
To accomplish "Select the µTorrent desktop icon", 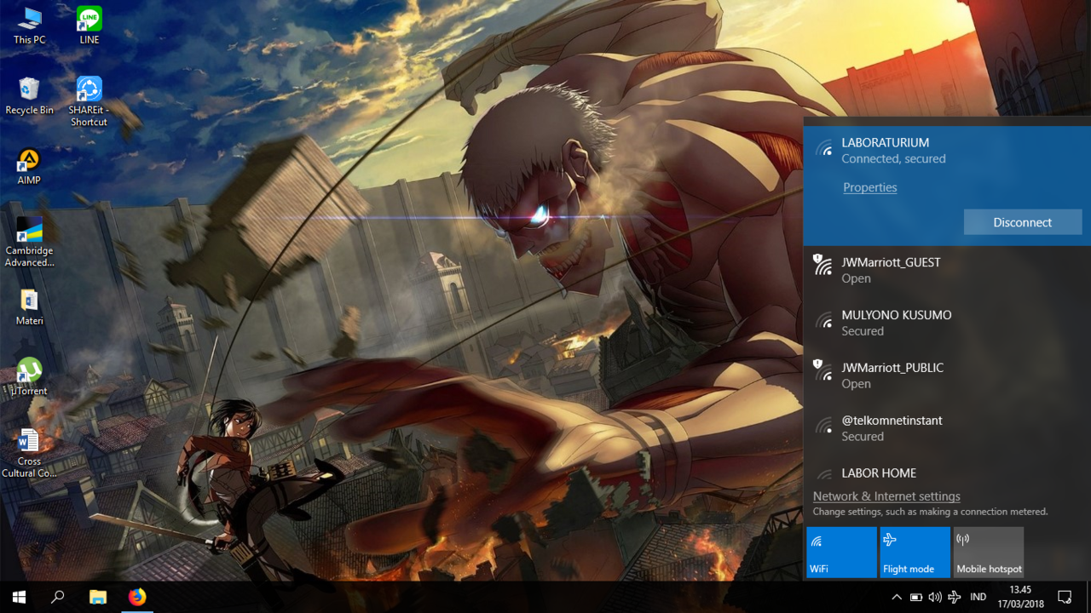I will (x=29, y=377).
